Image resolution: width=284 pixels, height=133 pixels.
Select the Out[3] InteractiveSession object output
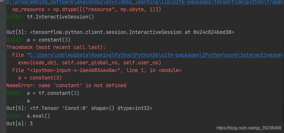tap(120, 32)
